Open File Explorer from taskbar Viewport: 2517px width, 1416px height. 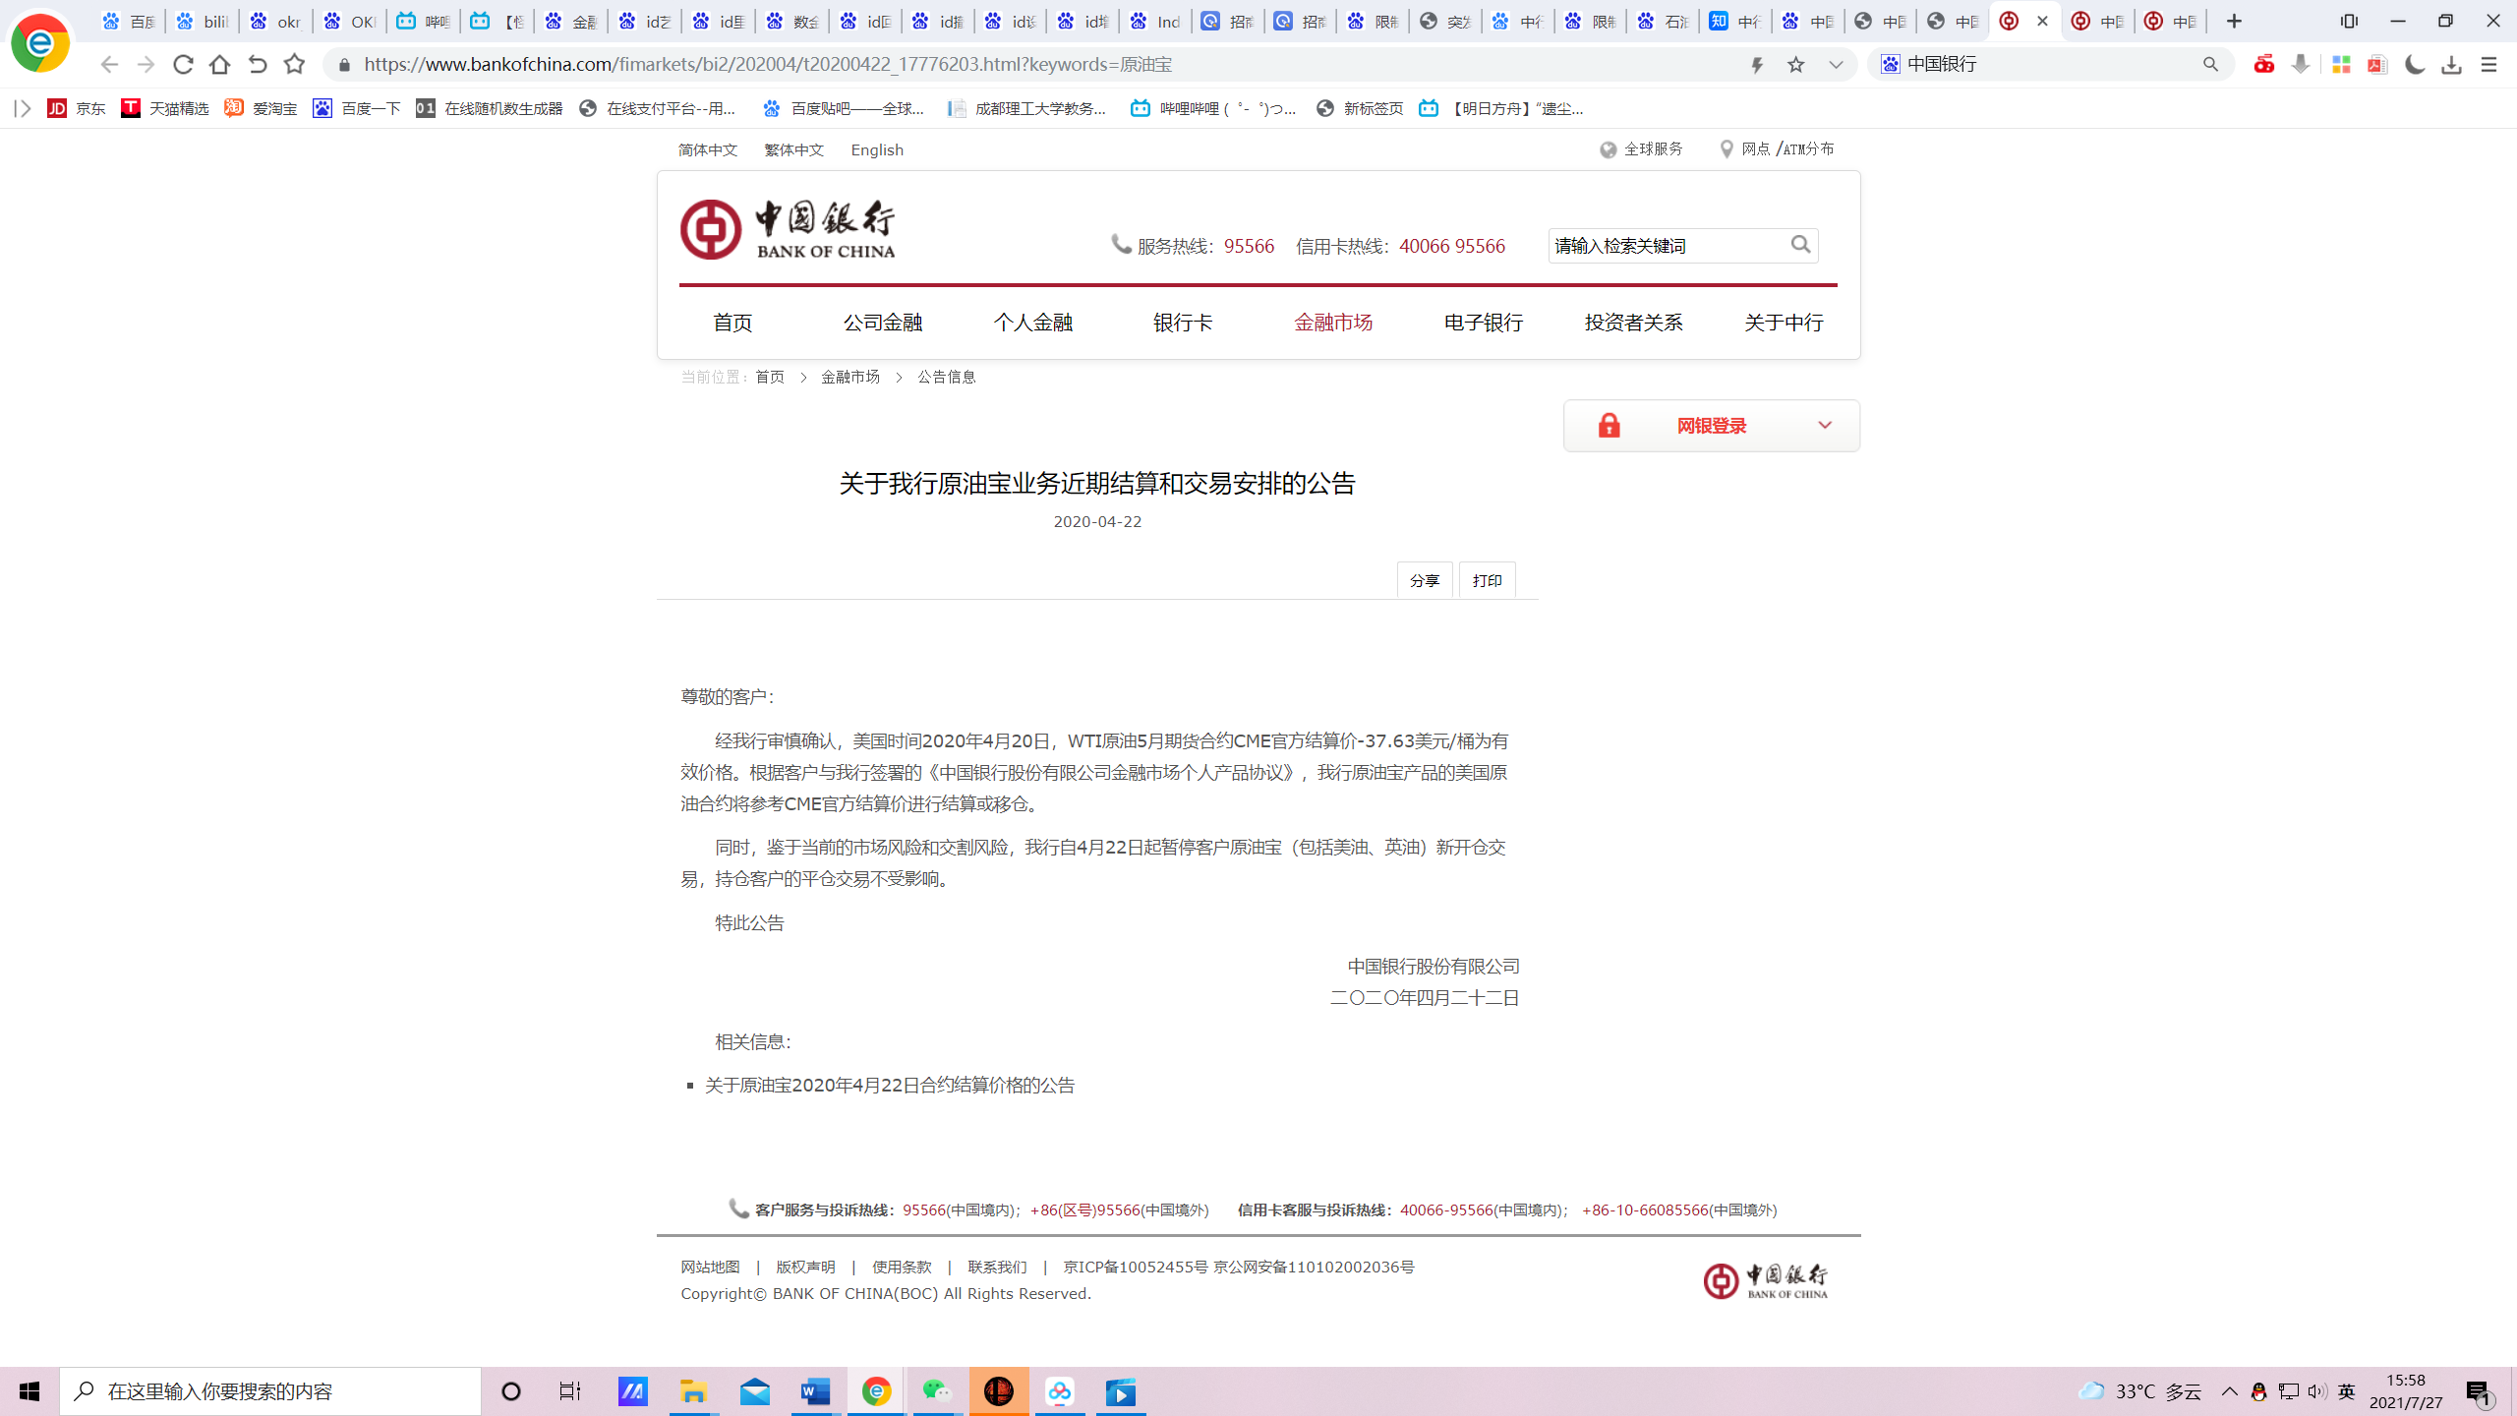click(694, 1391)
